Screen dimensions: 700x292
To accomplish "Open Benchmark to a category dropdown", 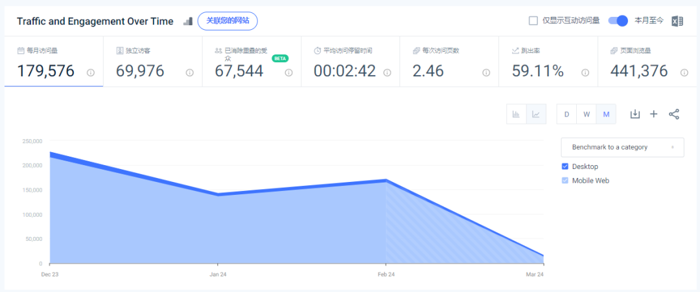I will 622,147.
